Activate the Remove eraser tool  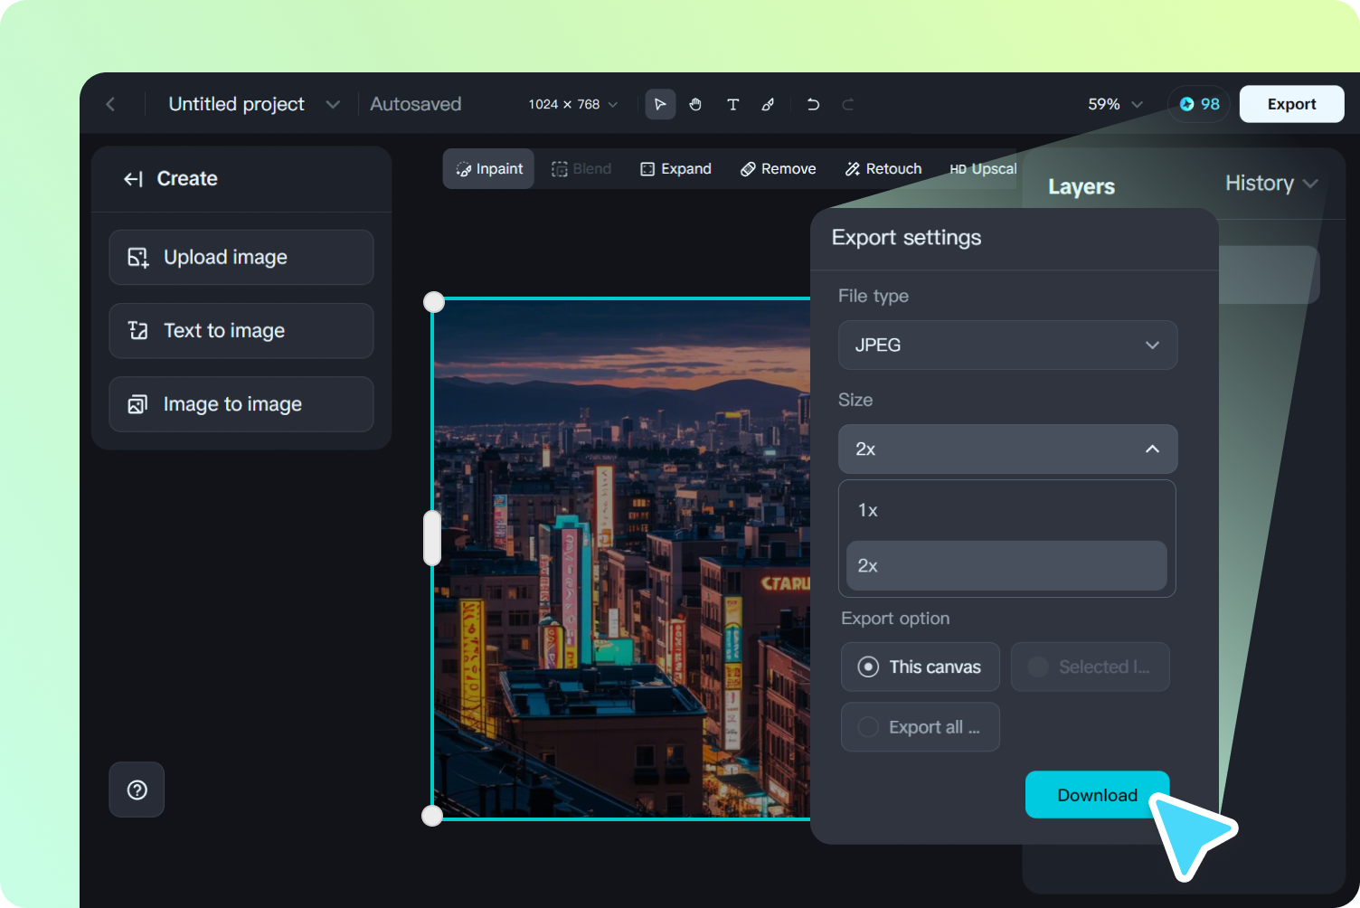click(778, 169)
